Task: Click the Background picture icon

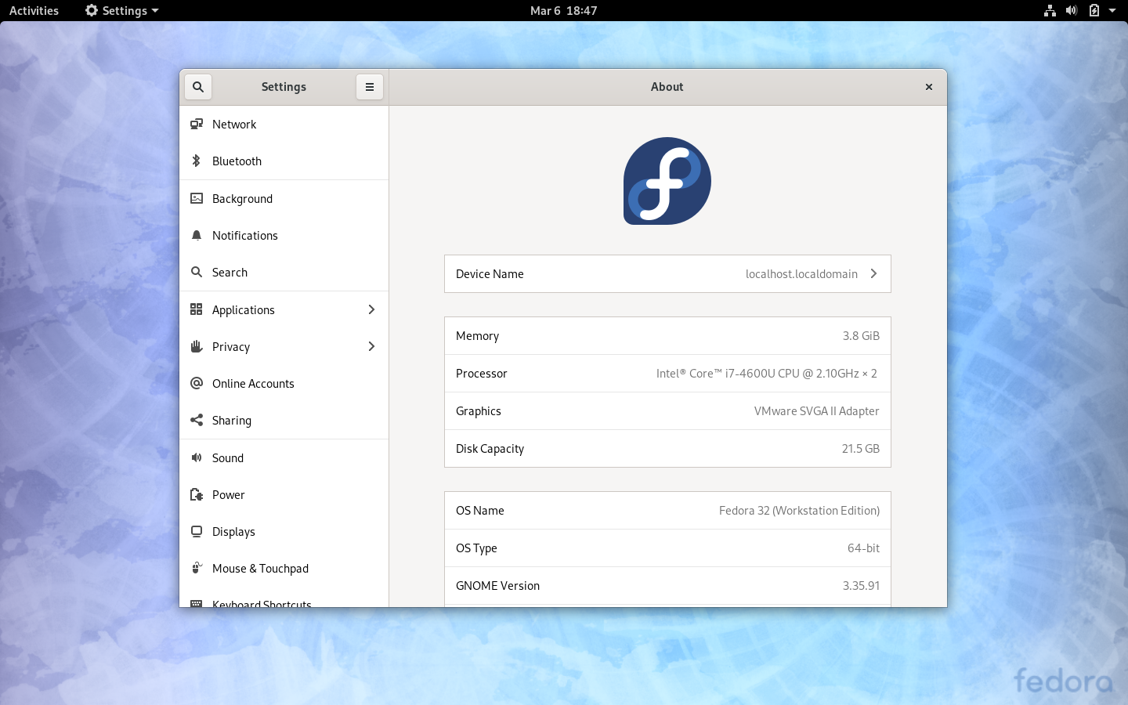Action: pos(197,198)
